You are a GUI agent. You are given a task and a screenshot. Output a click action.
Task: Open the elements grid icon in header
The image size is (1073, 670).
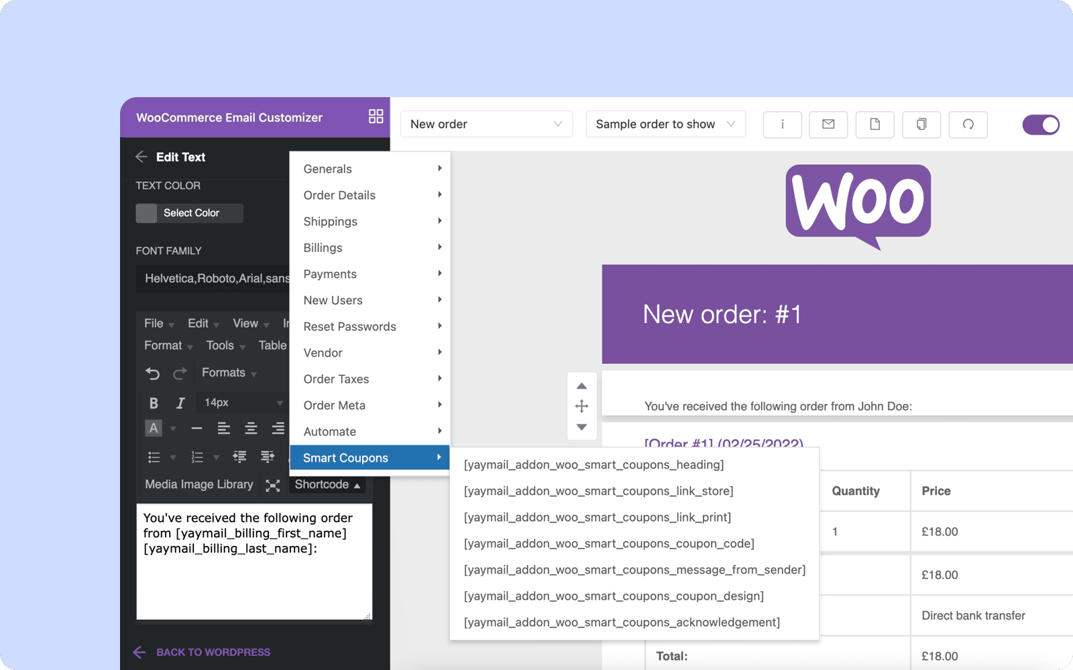(376, 117)
